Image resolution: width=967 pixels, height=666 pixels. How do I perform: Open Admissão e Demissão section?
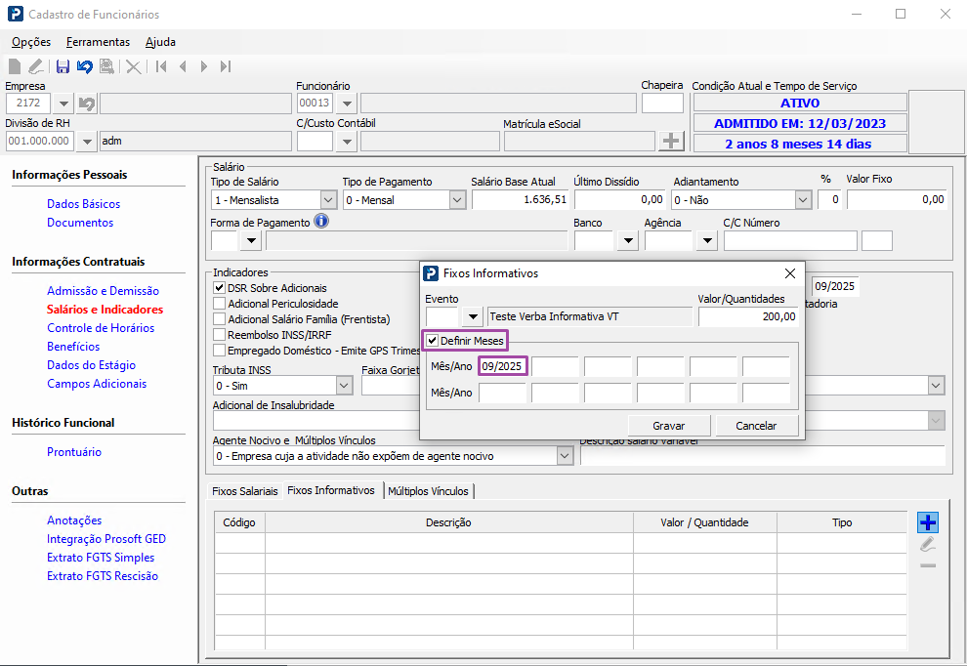103,290
